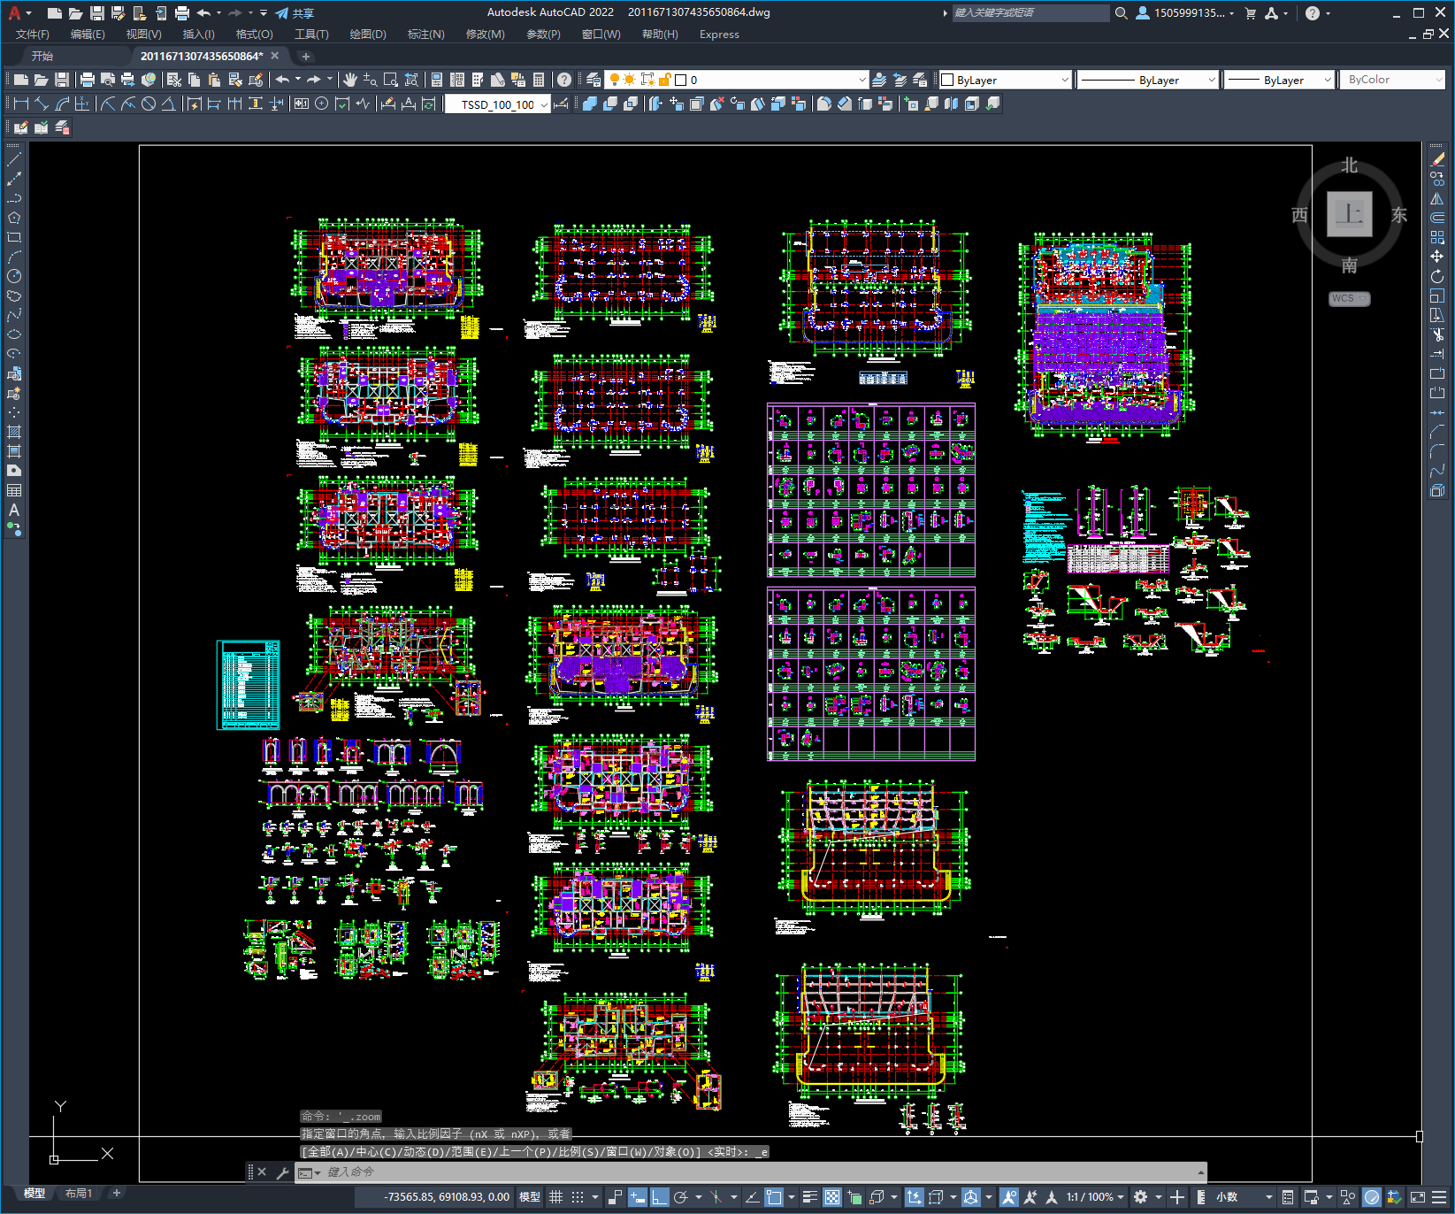Select the Multiline Text A tool
1455x1214 pixels.
[x=14, y=510]
